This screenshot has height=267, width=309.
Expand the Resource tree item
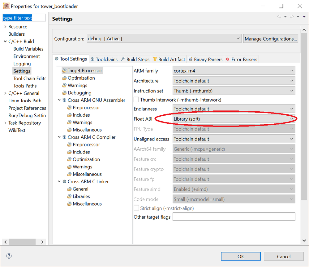[5, 27]
